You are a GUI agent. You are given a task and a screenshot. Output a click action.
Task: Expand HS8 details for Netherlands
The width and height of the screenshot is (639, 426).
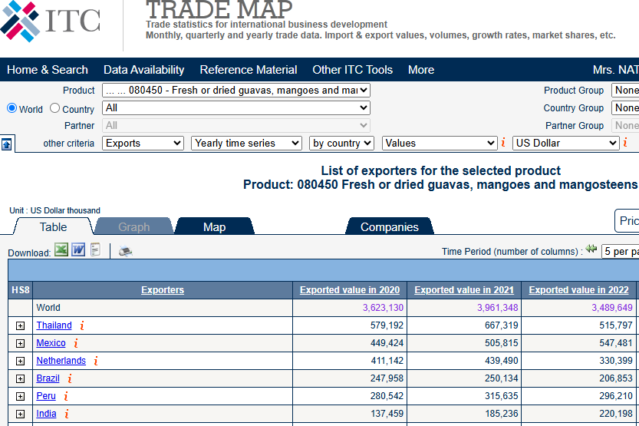pos(20,361)
